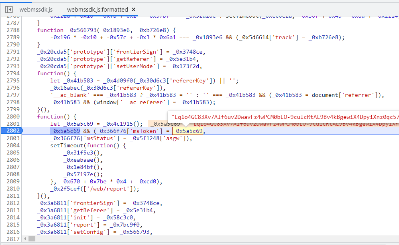
Task: Click the _0x31f5e3() call on line 2805
Action: pos(81,153)
